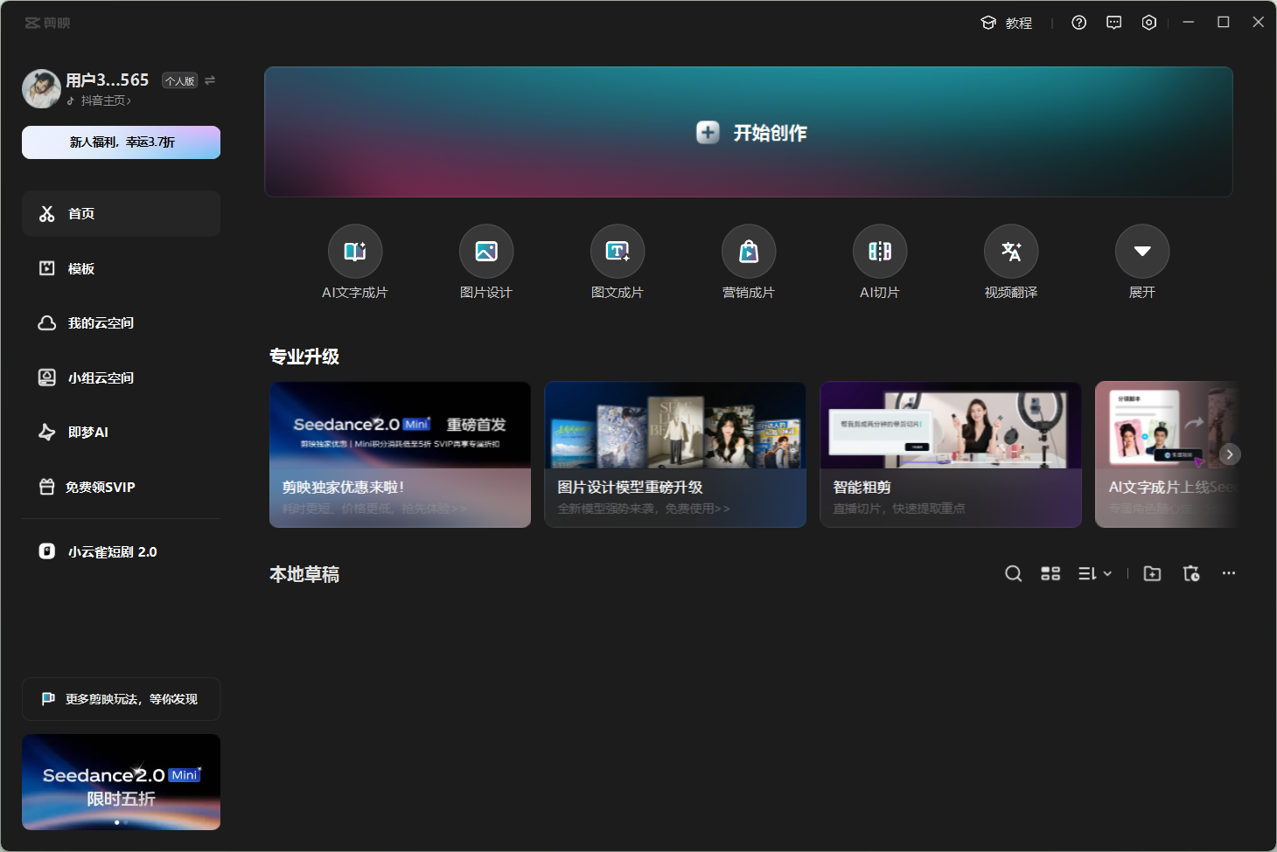Open the Seedance 2.0 Mini 限时五折 banner
The width and height of the screenshot is (1277, 852).
tap(121, 782)
